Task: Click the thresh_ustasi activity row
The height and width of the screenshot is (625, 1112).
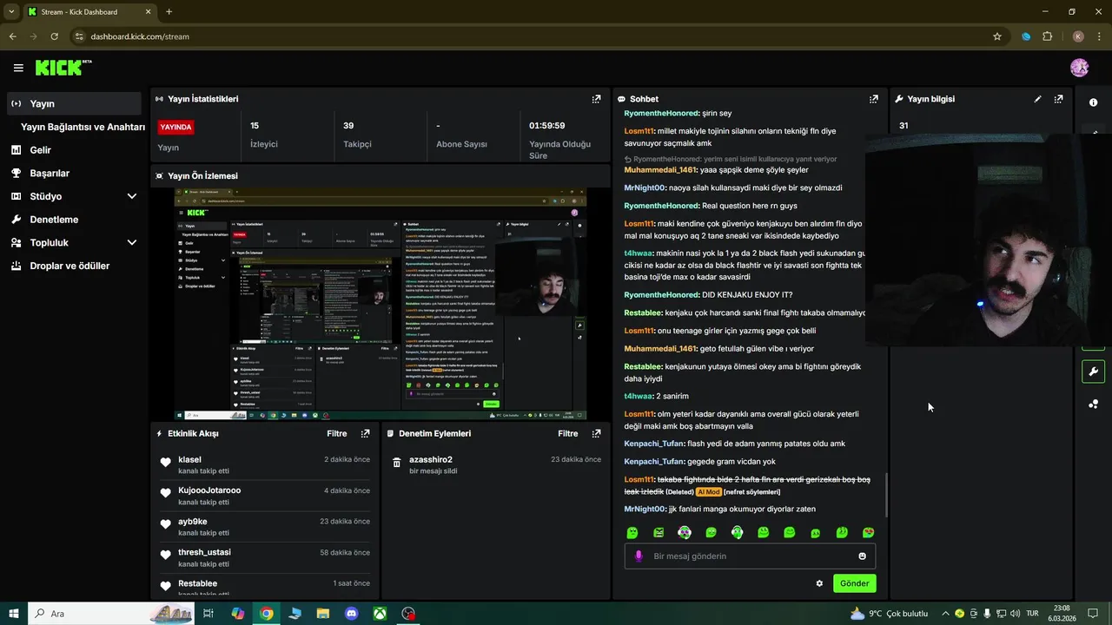Action: point(266,557)
